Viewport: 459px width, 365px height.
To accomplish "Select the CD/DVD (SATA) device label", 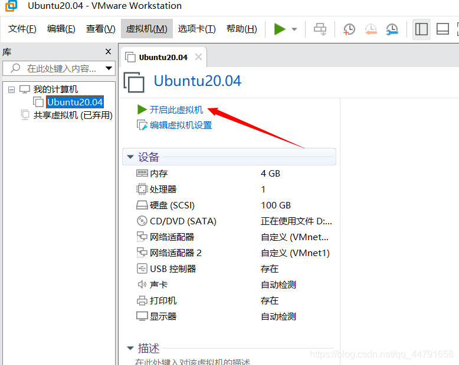I will pyautogui.click(x=183, y=221).
